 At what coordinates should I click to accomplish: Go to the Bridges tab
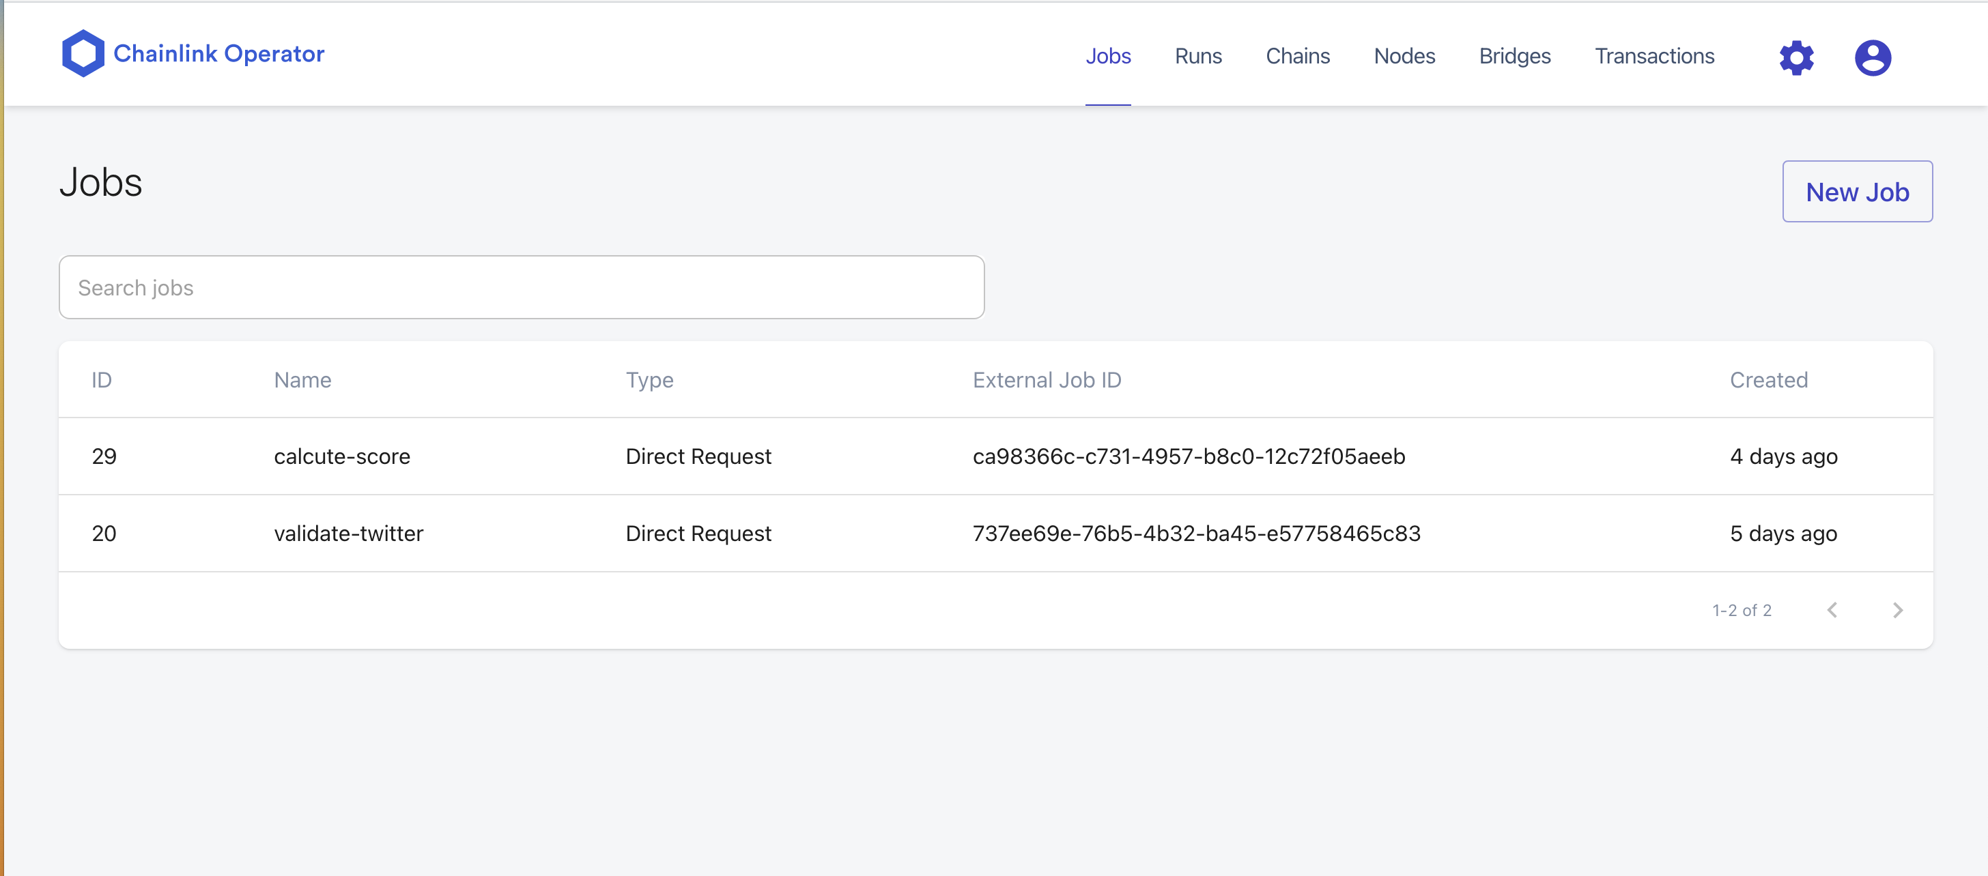(x=1514, y=55)
